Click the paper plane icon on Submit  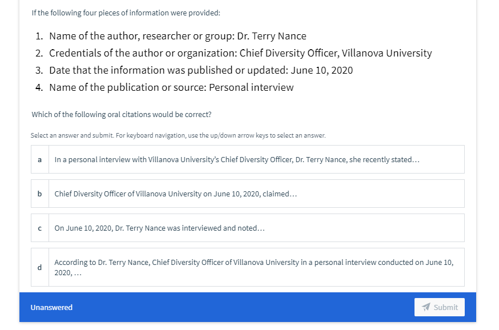[x=426, y=307]
